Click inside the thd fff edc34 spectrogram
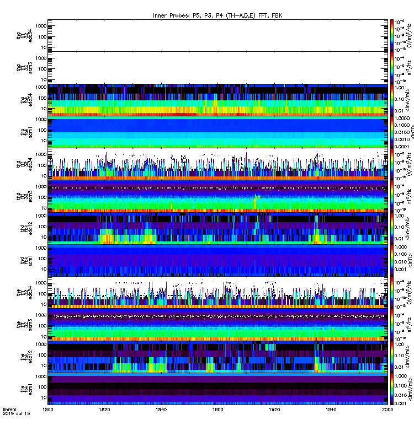 pos(217,164)
